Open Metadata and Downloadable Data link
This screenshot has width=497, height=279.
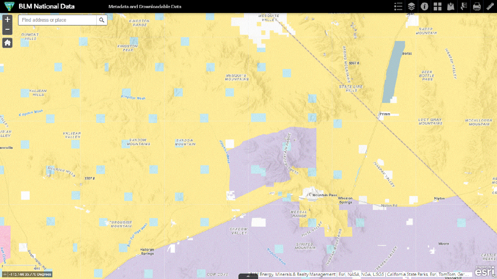[145, 7]
